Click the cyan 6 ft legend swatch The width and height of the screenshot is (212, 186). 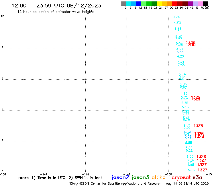click(129, 3)
